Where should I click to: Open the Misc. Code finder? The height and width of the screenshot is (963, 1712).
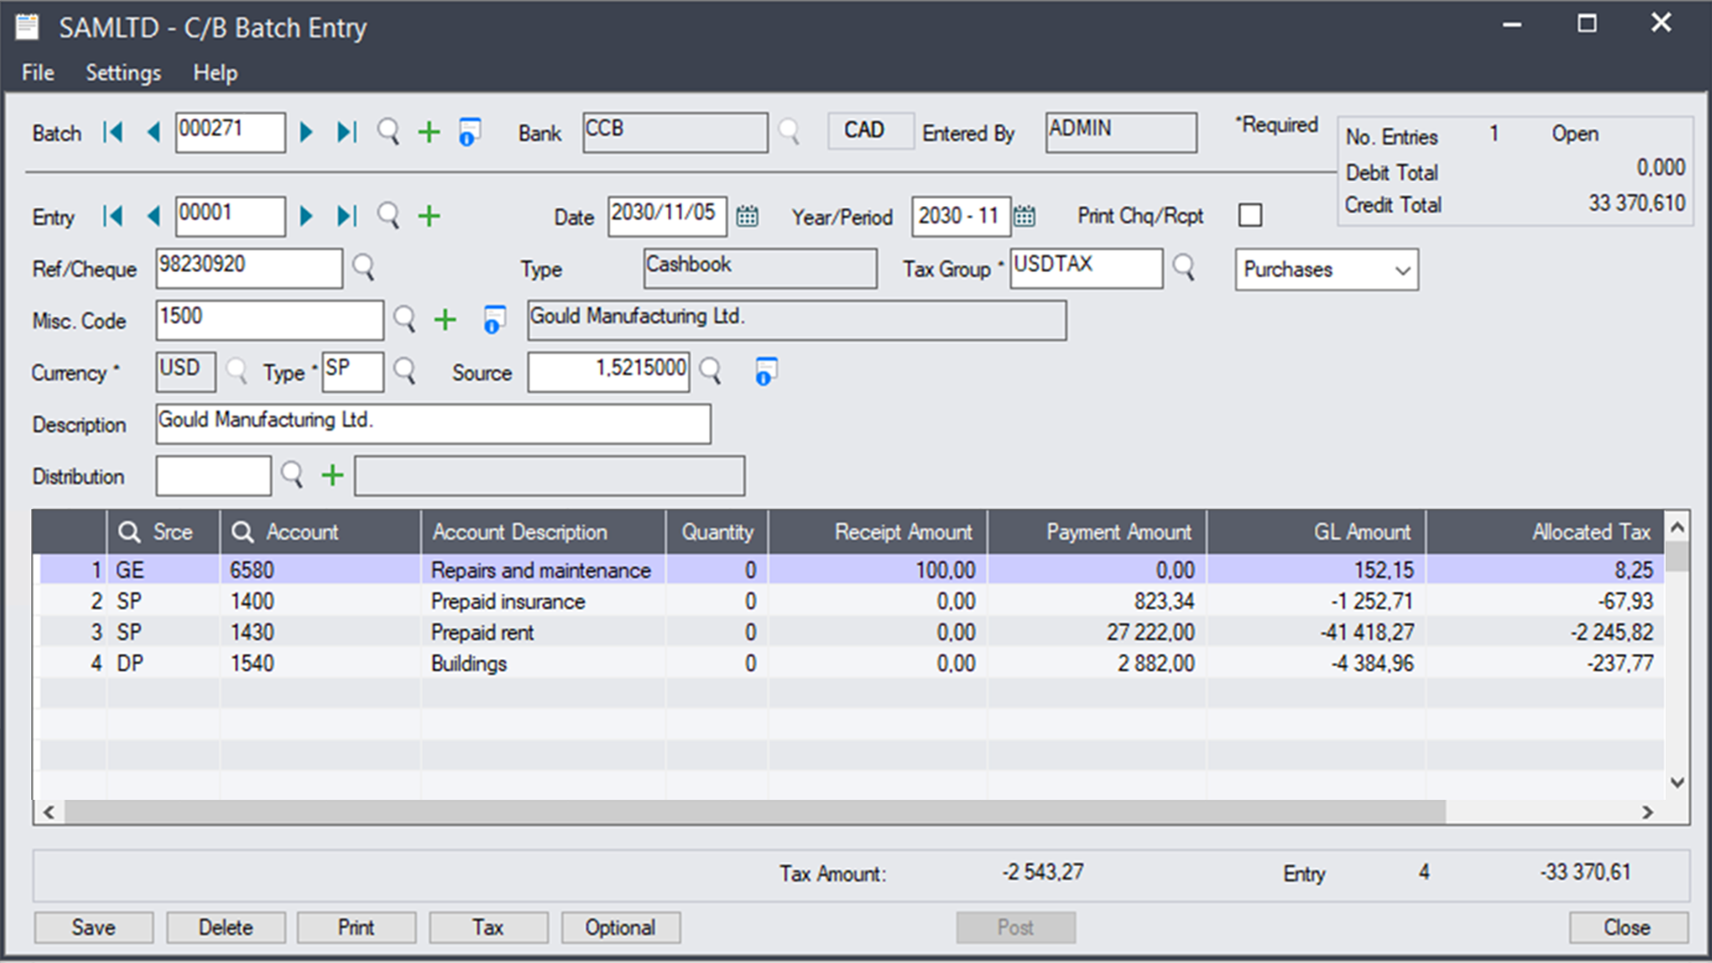[x=404, y=319]
